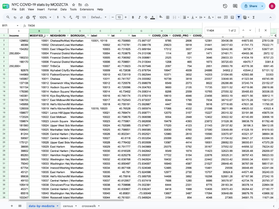
Task: Click the Share button
Action: pyautogui.click(x=250, y=6)
